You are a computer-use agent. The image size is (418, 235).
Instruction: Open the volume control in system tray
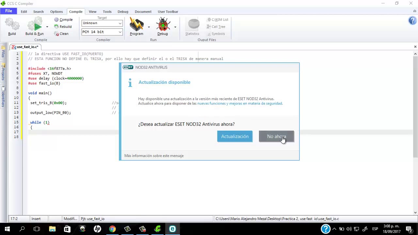[349, 229]
